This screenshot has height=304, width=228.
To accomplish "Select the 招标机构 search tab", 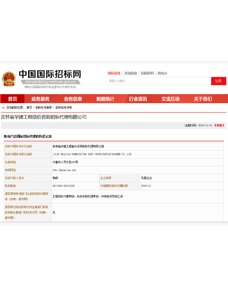I will [x=147, y=73].
